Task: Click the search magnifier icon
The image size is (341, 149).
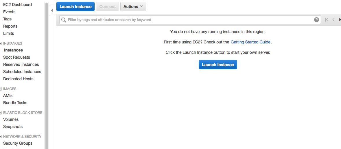Action: (x=64, y=20)
